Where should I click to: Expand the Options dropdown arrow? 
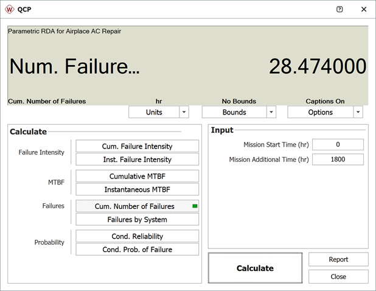358,112
